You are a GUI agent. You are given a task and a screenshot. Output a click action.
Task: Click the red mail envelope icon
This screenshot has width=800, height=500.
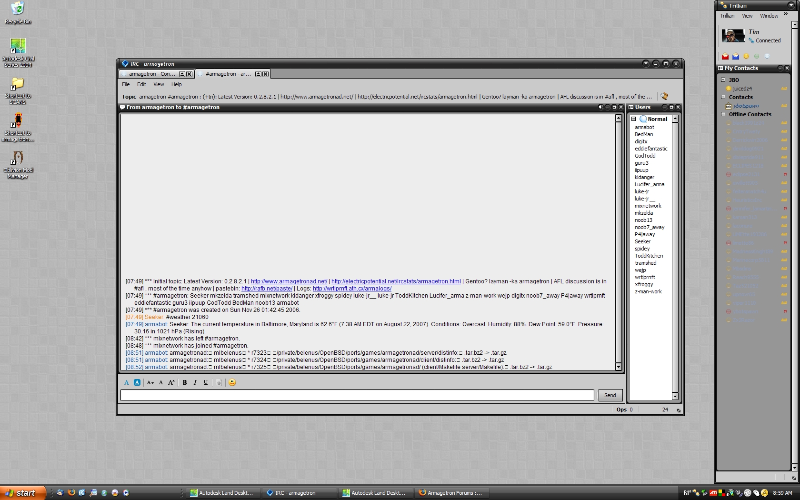pos(725,56)
